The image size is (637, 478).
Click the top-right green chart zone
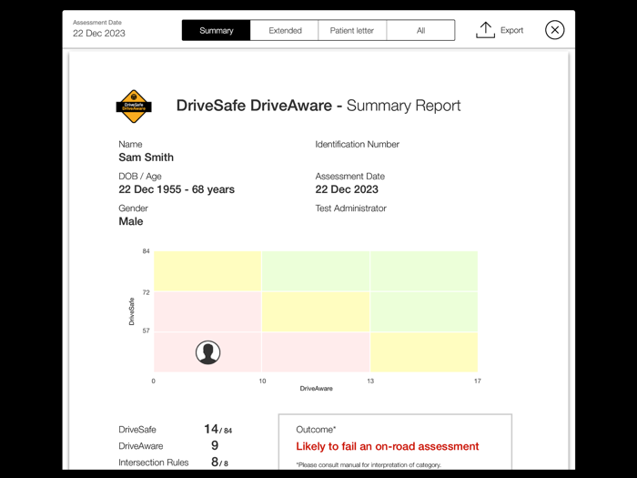[x=424, y=271]
